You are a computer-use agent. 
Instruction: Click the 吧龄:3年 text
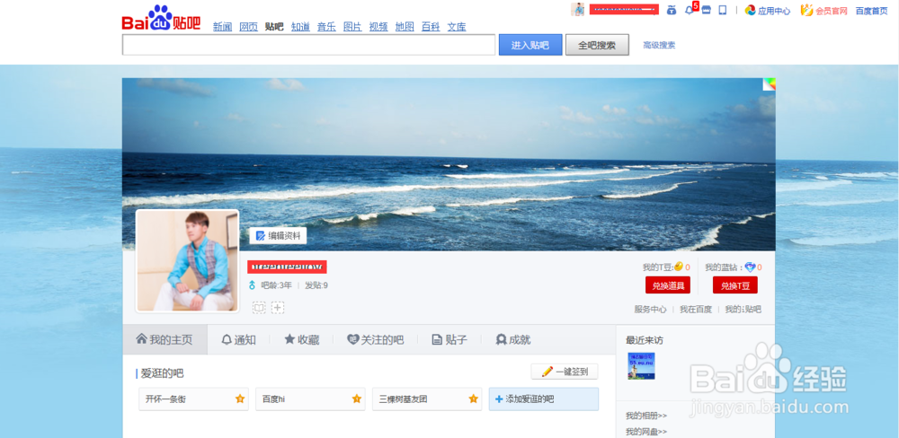click(276, 285)
